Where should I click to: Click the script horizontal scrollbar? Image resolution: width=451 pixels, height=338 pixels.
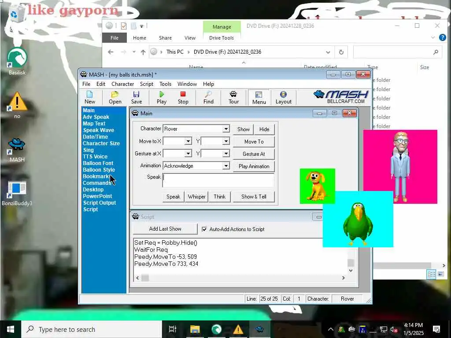click(240, 278)
